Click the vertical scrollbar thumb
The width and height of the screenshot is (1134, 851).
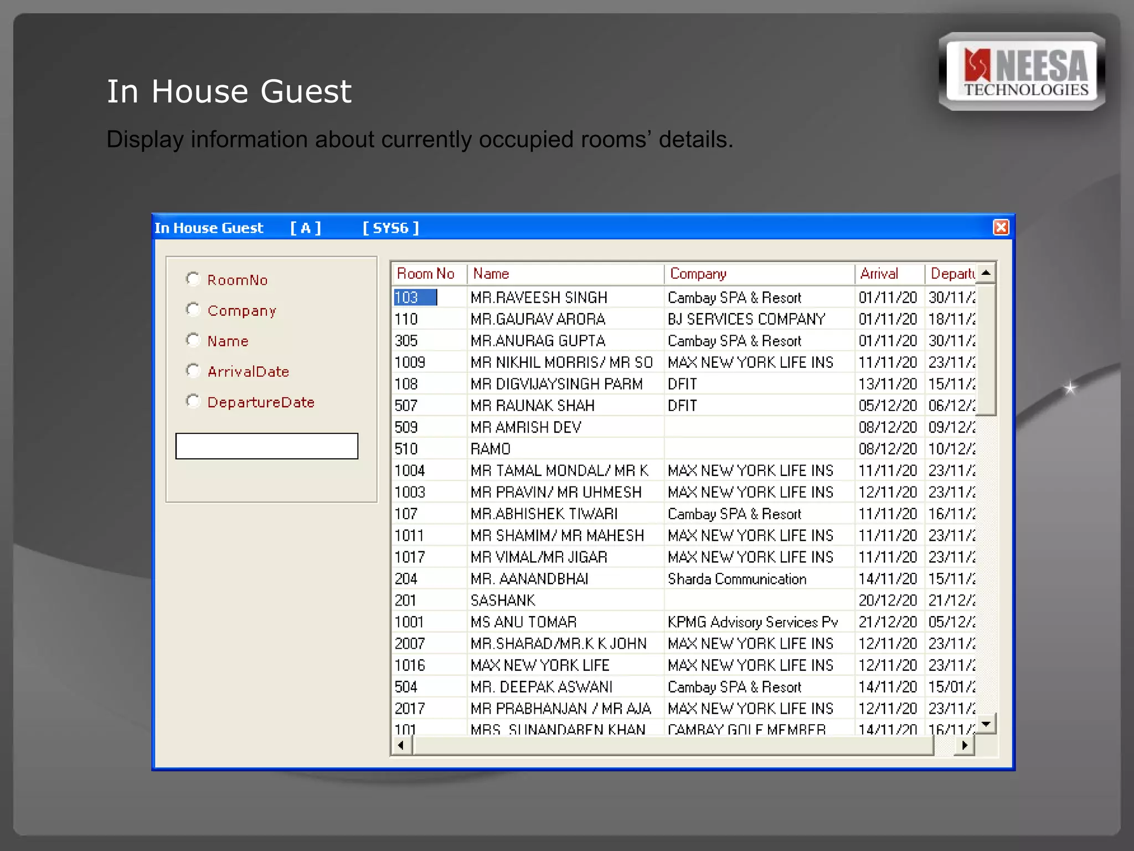click(986, 349)
